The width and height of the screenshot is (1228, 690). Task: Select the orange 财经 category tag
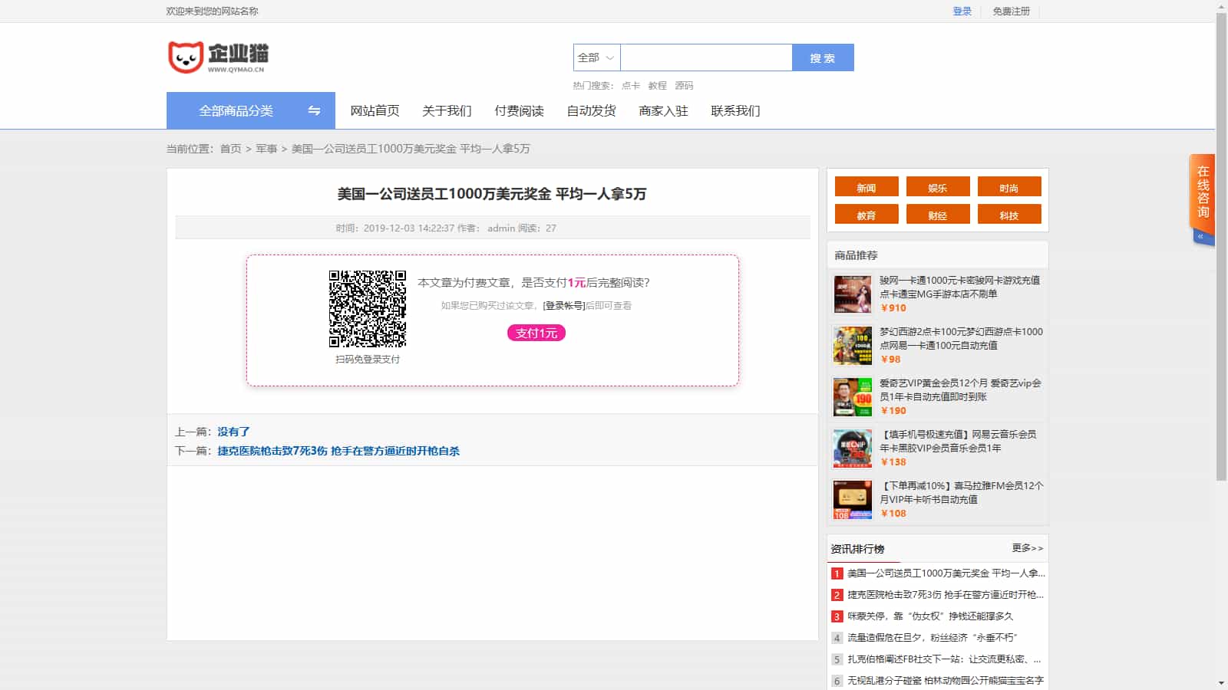pos(937,215)
